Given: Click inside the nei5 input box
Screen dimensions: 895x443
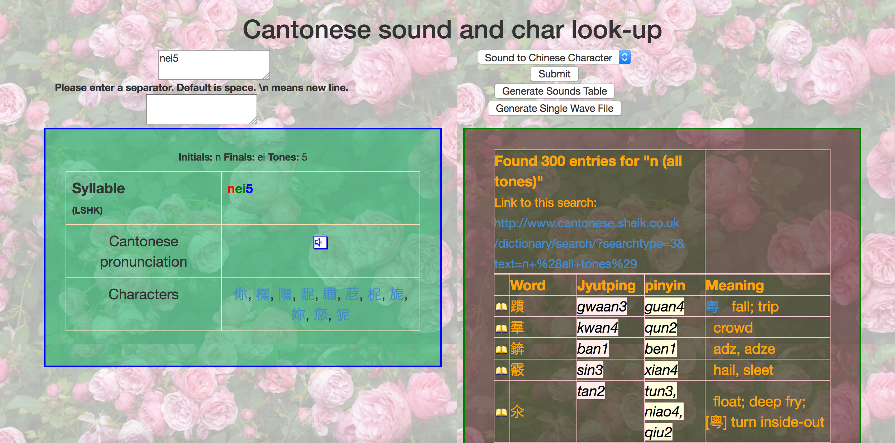Looking at the screenshot, I should [x=214, y=65].
